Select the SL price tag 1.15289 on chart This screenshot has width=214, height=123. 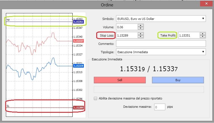[78, 108]
